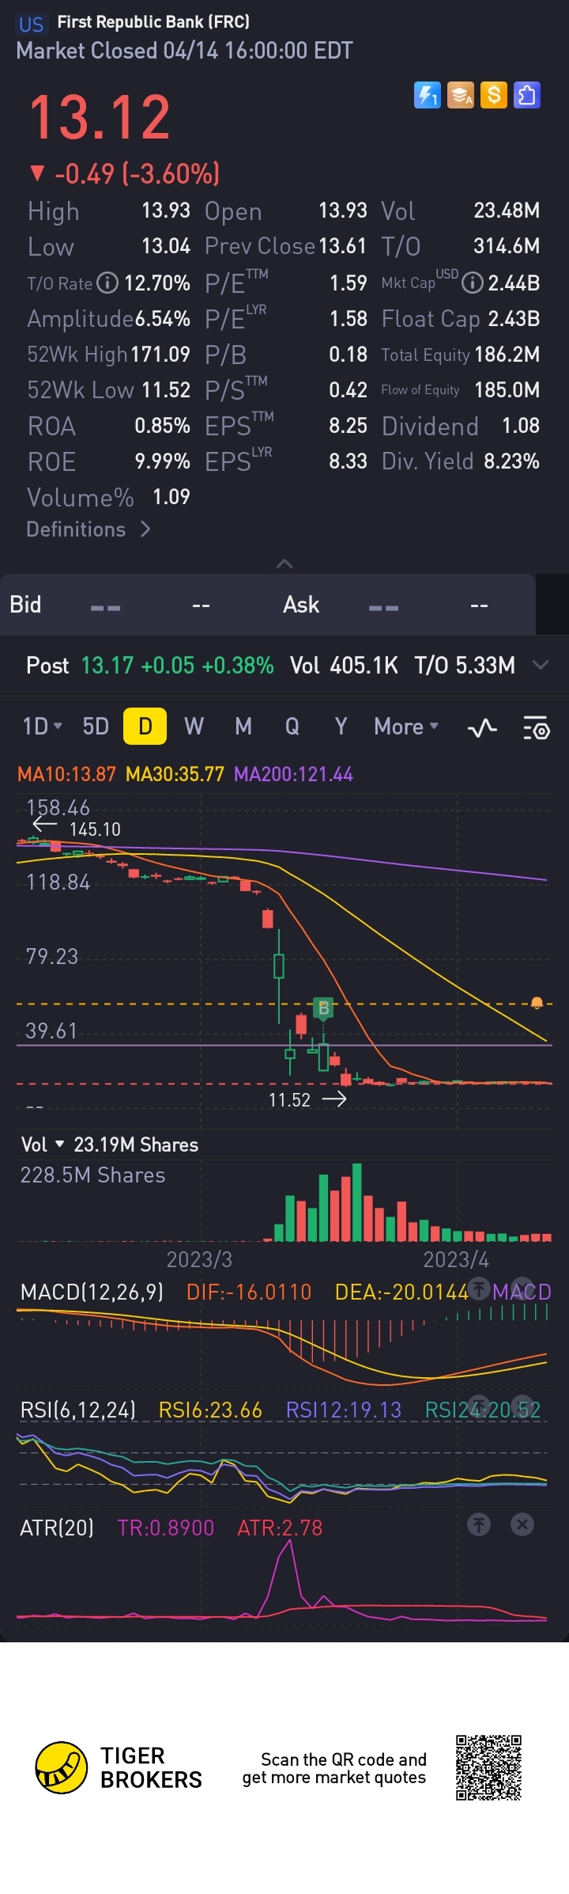The height and width of the screenshot is (1894, 569).
Task: Tap the blue puzzle piece badge icon
Action: coord(527,96)
